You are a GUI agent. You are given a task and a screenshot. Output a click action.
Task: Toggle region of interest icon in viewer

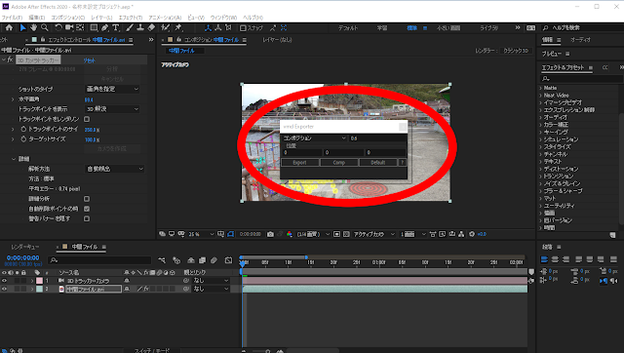(336, 234)
